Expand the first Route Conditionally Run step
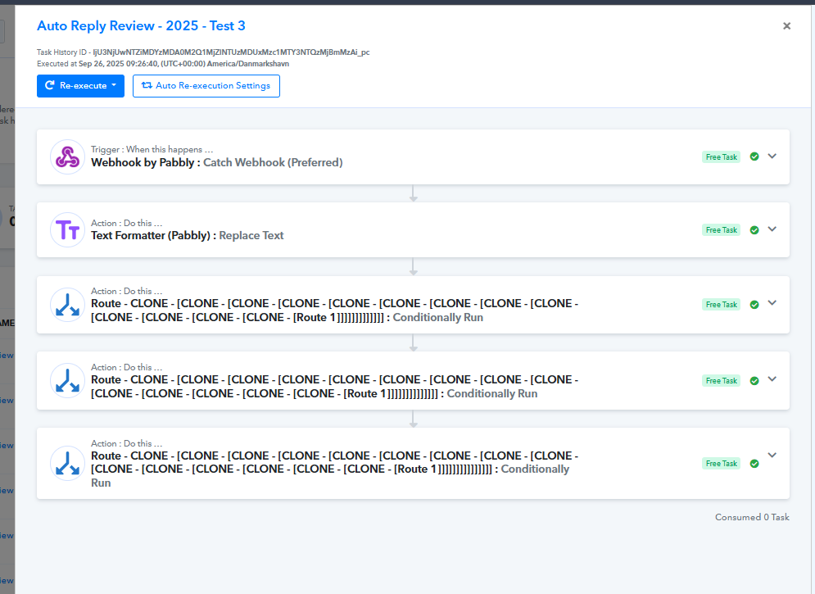The width and height of the screenshot is (815, 594). coord(772,303)
